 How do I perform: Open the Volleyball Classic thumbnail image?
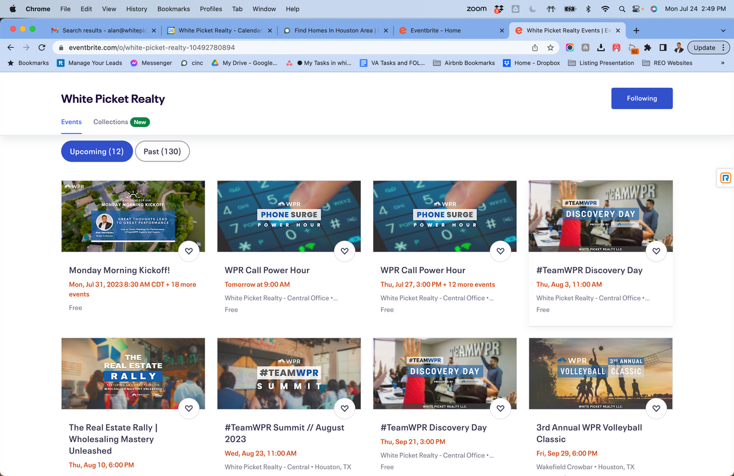[x=601, y=374]
